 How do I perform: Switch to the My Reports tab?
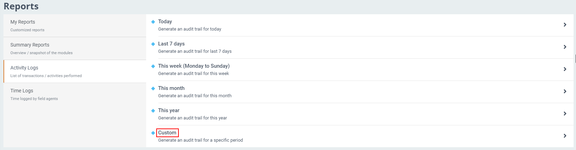pyautogui.click(x=23, y=22)
